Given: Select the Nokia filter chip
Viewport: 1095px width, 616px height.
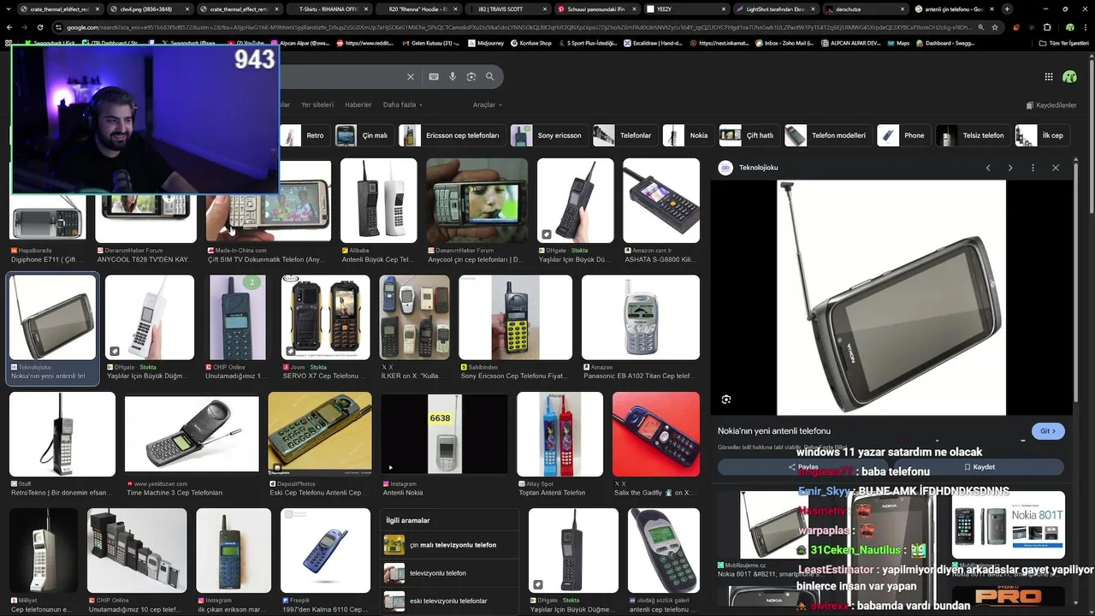Looking at the screenshot, I should [688, 135].
